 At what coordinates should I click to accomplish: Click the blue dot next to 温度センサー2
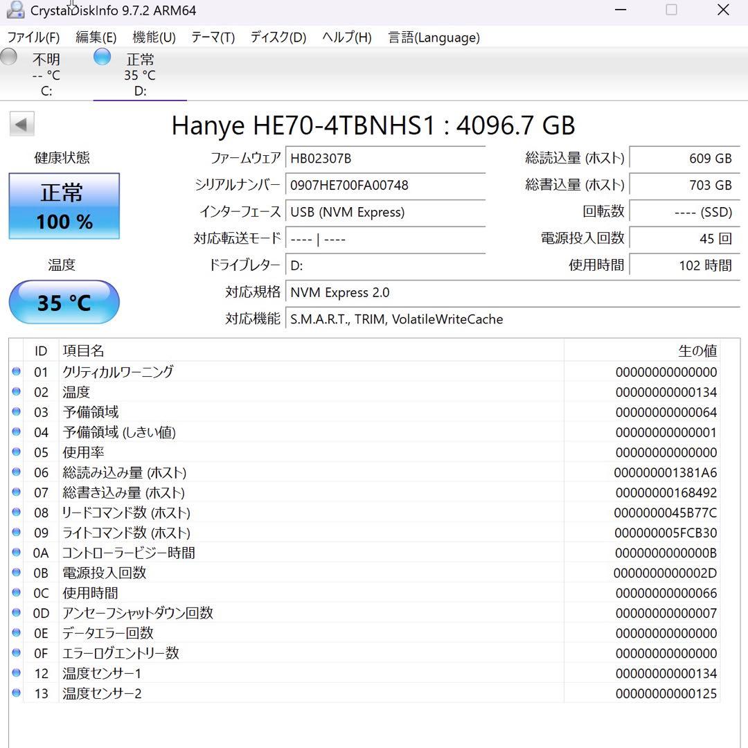point(16,693)
